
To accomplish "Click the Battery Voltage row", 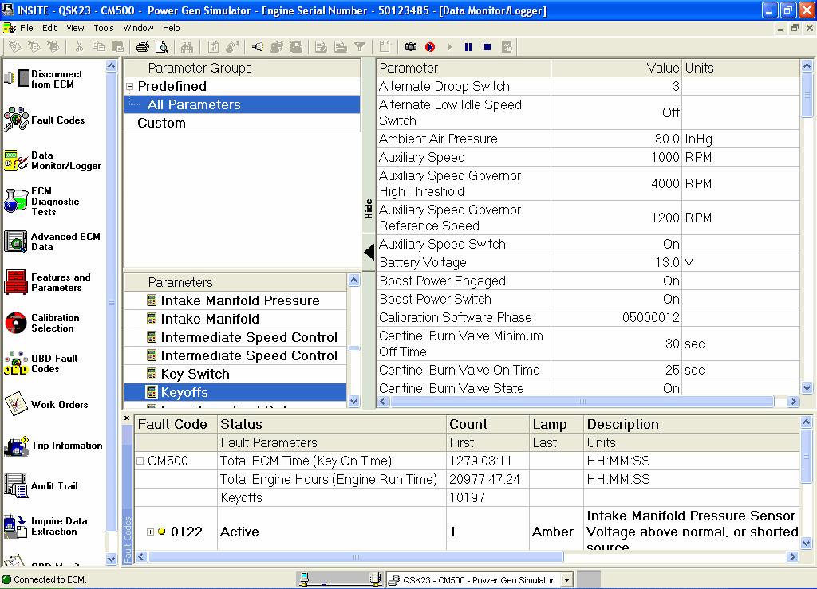I will [x=588, y=263].
